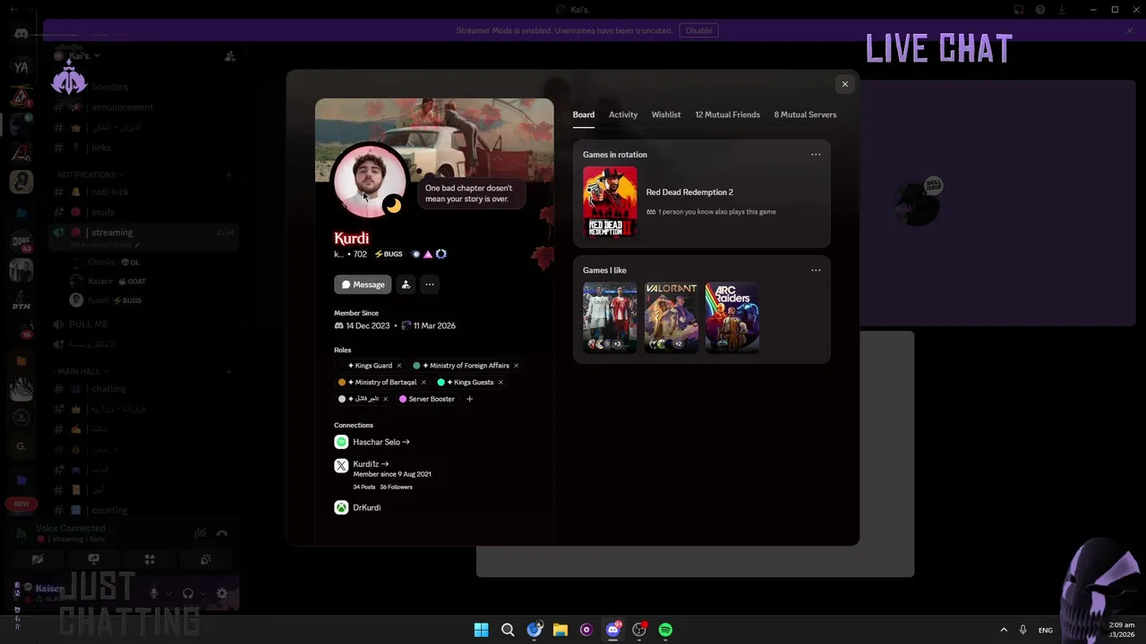Disable Streamer Mode from the banner
The image size is (1146, 644).
[x=699, y=30]
